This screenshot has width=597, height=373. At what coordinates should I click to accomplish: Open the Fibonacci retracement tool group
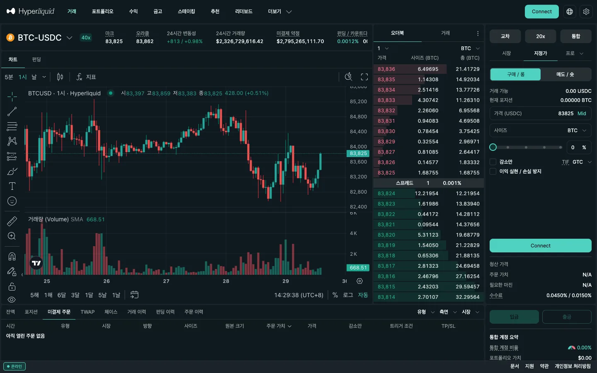(12, 126)
